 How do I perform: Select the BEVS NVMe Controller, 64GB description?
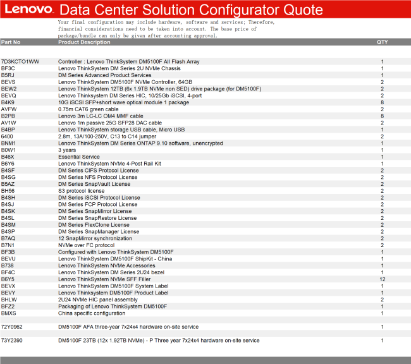(125, 82)
